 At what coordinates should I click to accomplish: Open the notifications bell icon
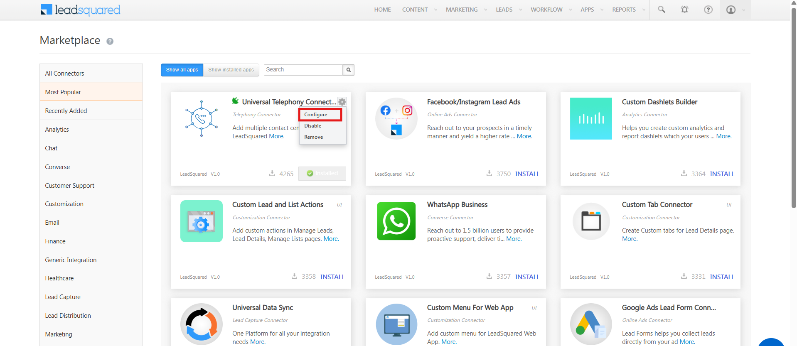coord(685,10)
